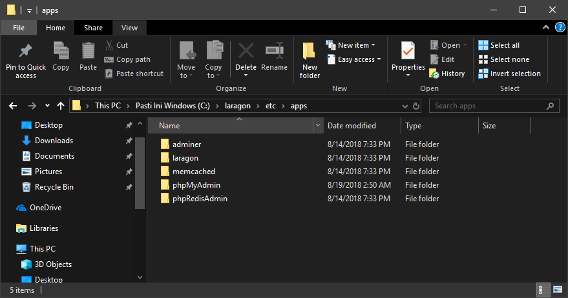Select Libraries in navigation pane
Image resolution: width=568 pixels, height=298 pixels.
pyautogui.click(x=37, y=228)
